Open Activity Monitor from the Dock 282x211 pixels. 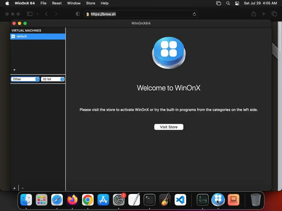pyautogui.click(x=203, y=200)
